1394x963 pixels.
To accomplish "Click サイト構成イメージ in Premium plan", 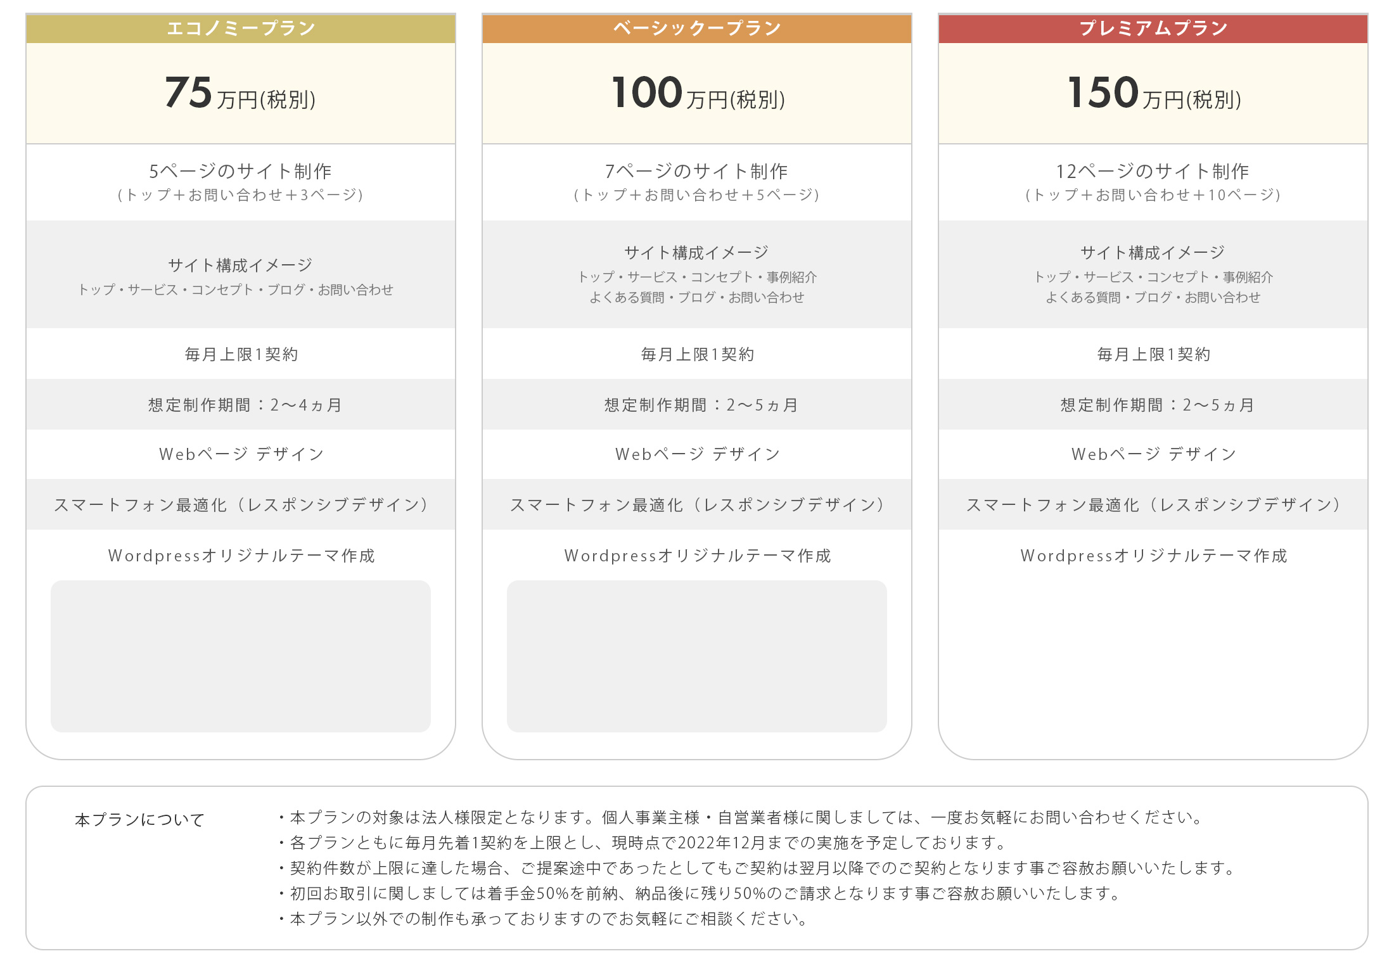I will click(1153, 252).
